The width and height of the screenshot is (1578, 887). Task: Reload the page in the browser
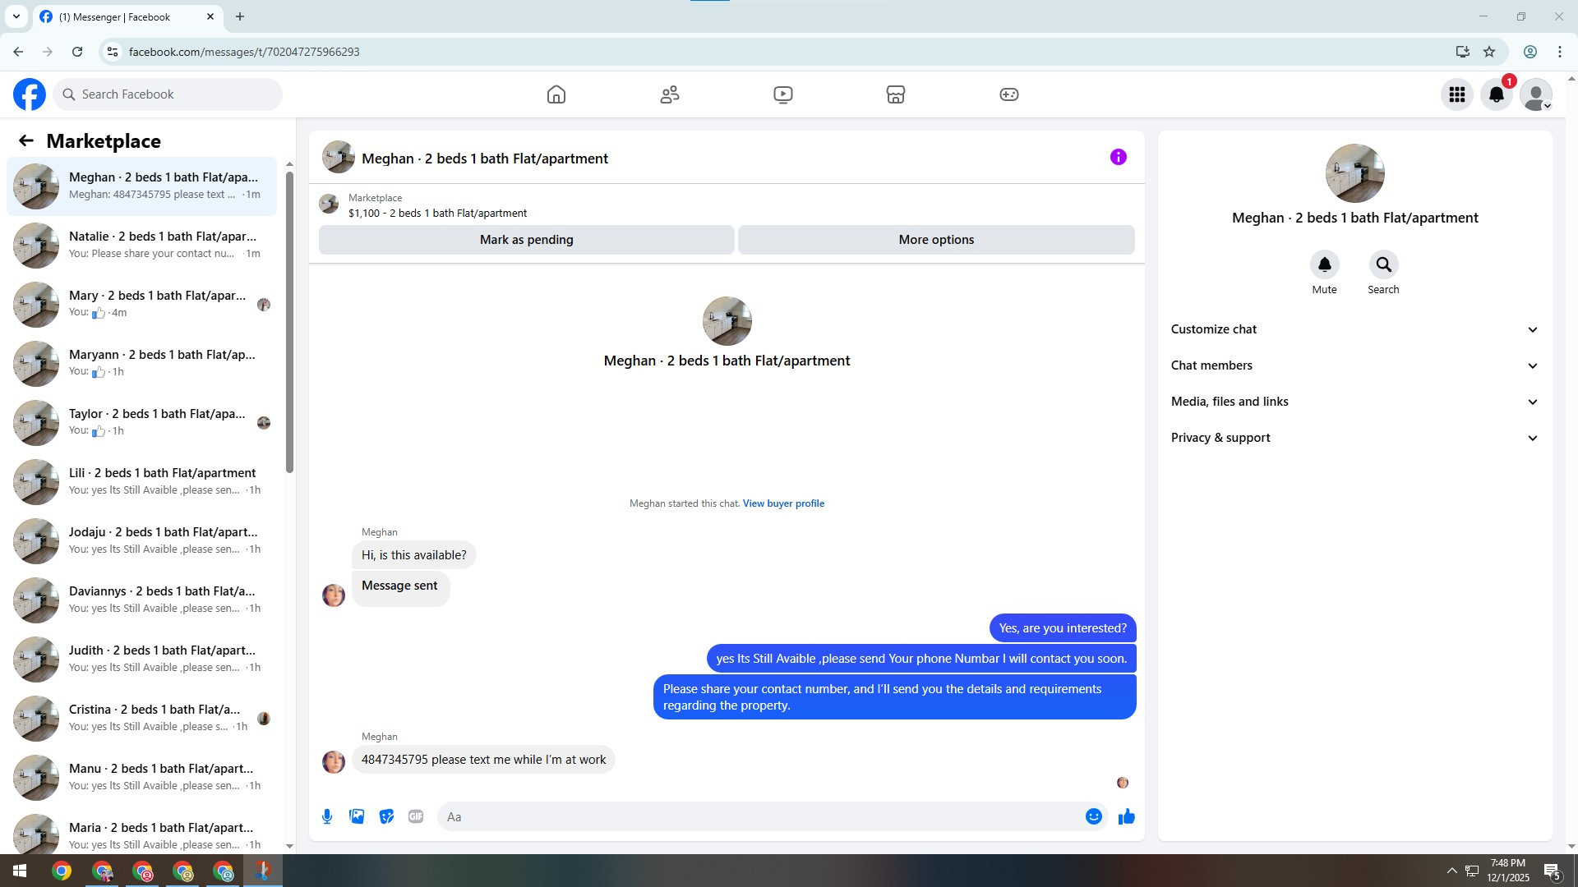[x=77, y=52]
